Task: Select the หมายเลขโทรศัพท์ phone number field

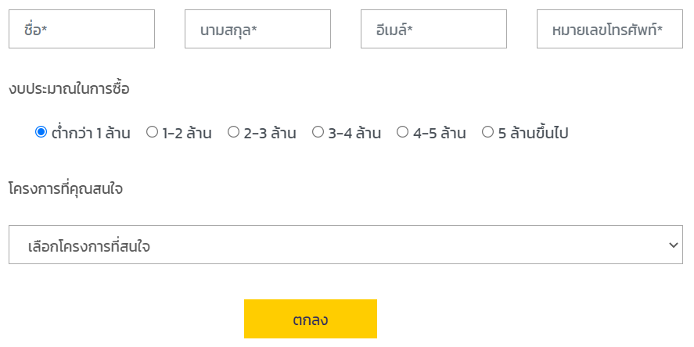Action: [x=609, y=30]
